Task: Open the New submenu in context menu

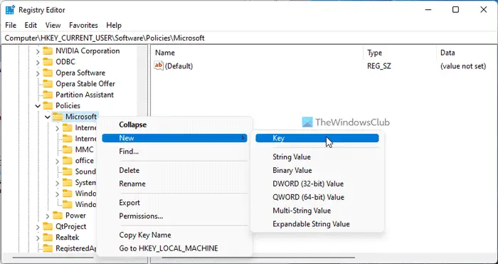Action: click(174, 138)
